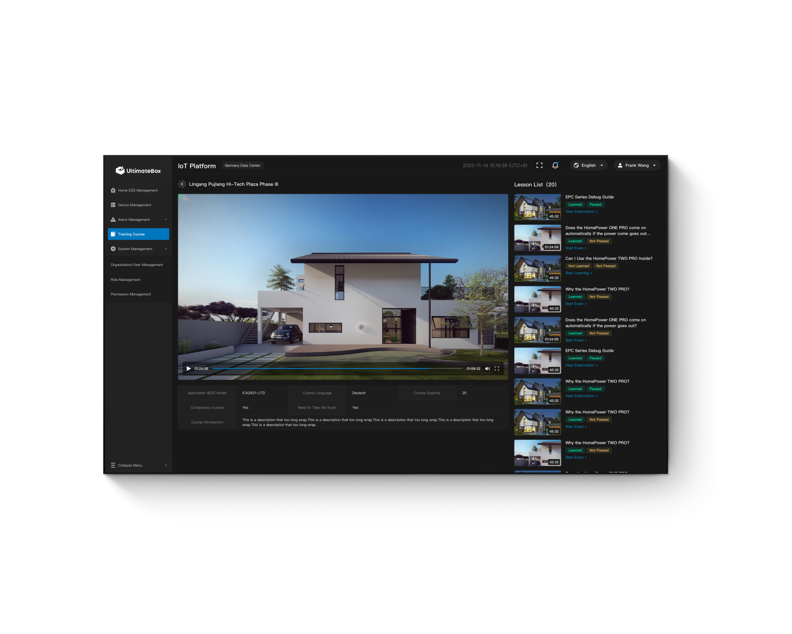Click the Course Introduction description text
The height and width of the screenshot is (634, 792).
click(x=368, y=423)
